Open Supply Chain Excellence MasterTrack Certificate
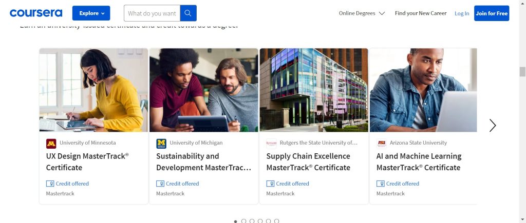The width and height of the screenshot is (526, 223). [308, 161]
